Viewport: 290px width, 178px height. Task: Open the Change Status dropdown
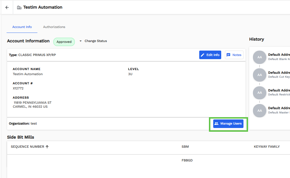(x=93, y=41)
